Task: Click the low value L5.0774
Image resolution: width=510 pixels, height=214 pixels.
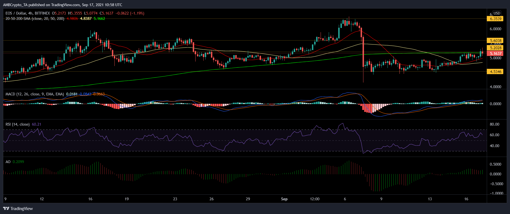Action: pos(91,13)
